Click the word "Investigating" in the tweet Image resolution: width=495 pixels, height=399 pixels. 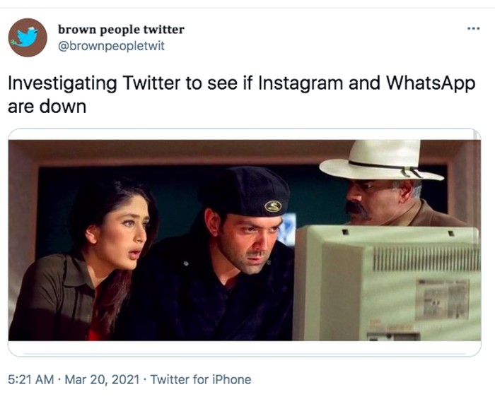coord(62,83)
